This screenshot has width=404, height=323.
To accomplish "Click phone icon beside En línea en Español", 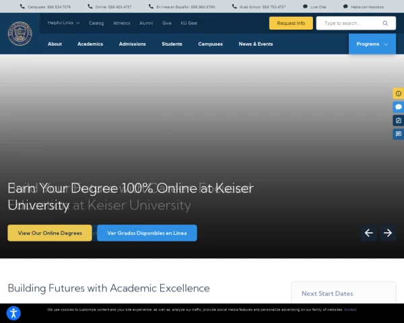I will pos(151,7).
